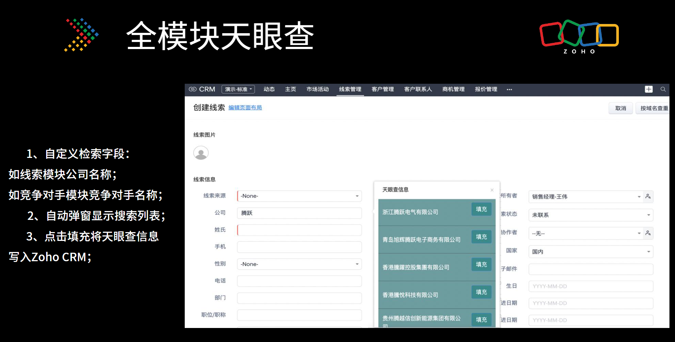
Task: Close the 天眼查信息 popup
Action: pyautogui.click(x=492, y=190)
